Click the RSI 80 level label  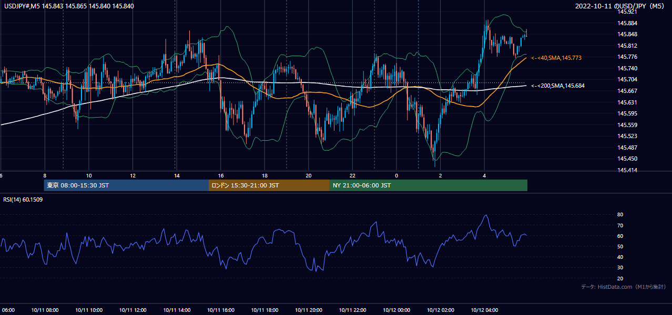tap(620, 215)
